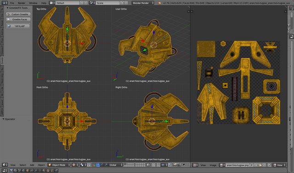The width and height of the screenshot is (294, 173).
Task: Render OpenGL animation clapper icon
Action: point(179,165)
